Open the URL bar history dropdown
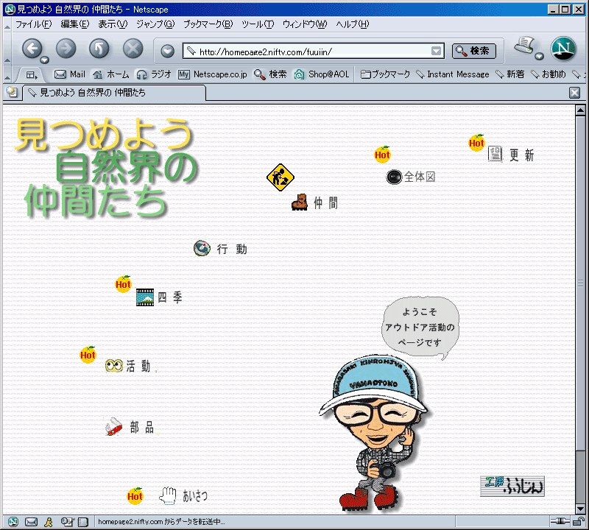Viewport: 589px width, 530px height. [x=436, y=51]
